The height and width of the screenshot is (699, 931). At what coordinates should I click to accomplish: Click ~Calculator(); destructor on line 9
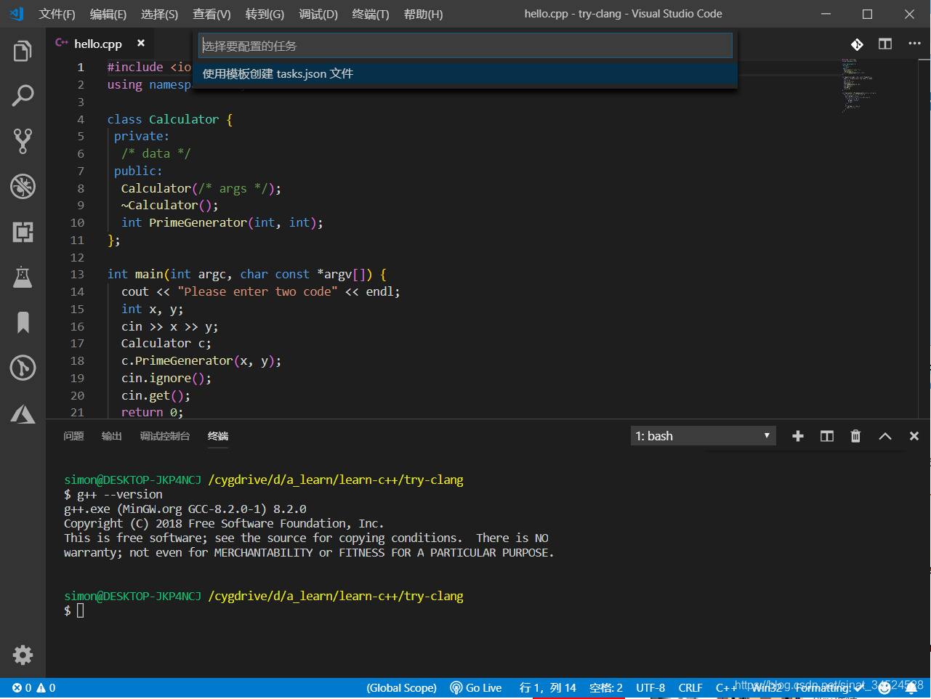click(x=169, y=206)
